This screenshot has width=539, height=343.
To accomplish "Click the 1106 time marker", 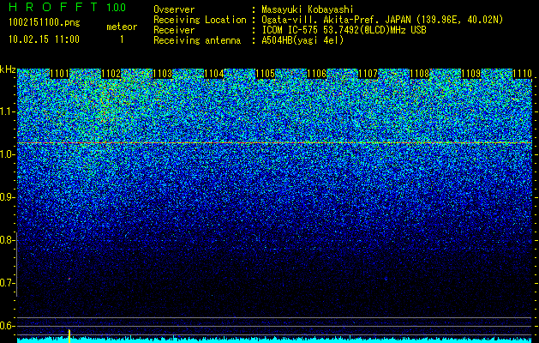I will coord(316,74).
